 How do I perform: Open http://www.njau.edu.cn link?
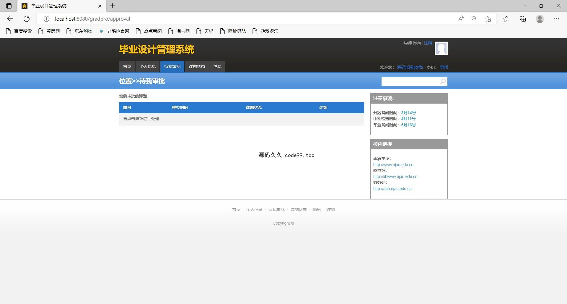pos(393,165)
